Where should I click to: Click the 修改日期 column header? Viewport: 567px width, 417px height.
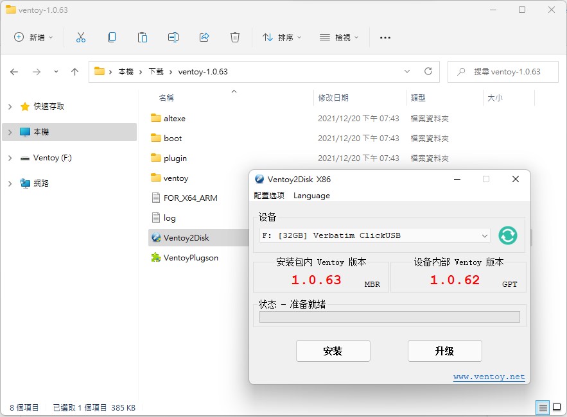[x=333, y=98]
